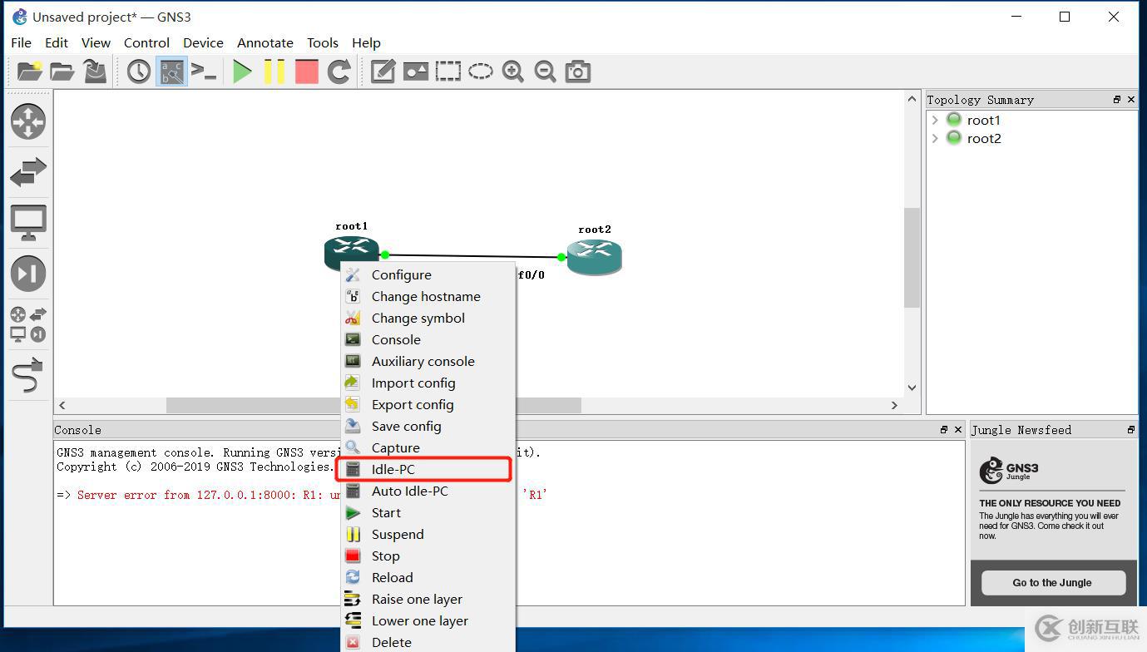Select the insert picture tool
Viewport: 1147px width, 652px height.
416,72
